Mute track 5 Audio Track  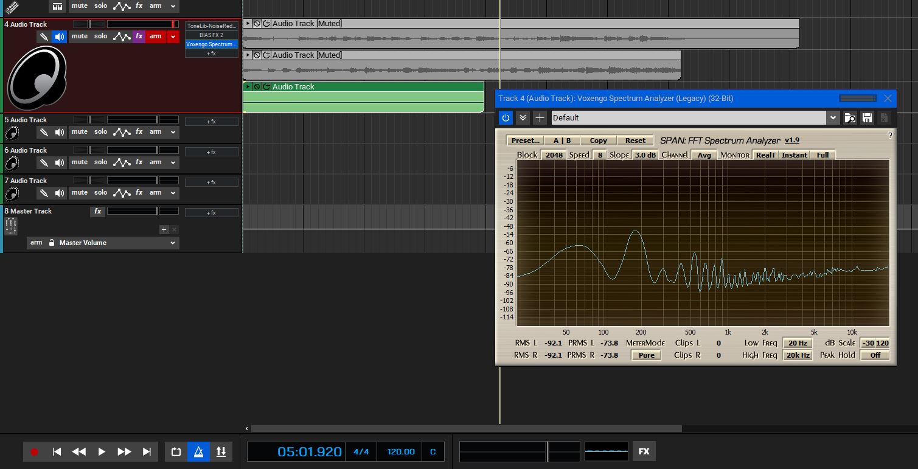point(80,132)
